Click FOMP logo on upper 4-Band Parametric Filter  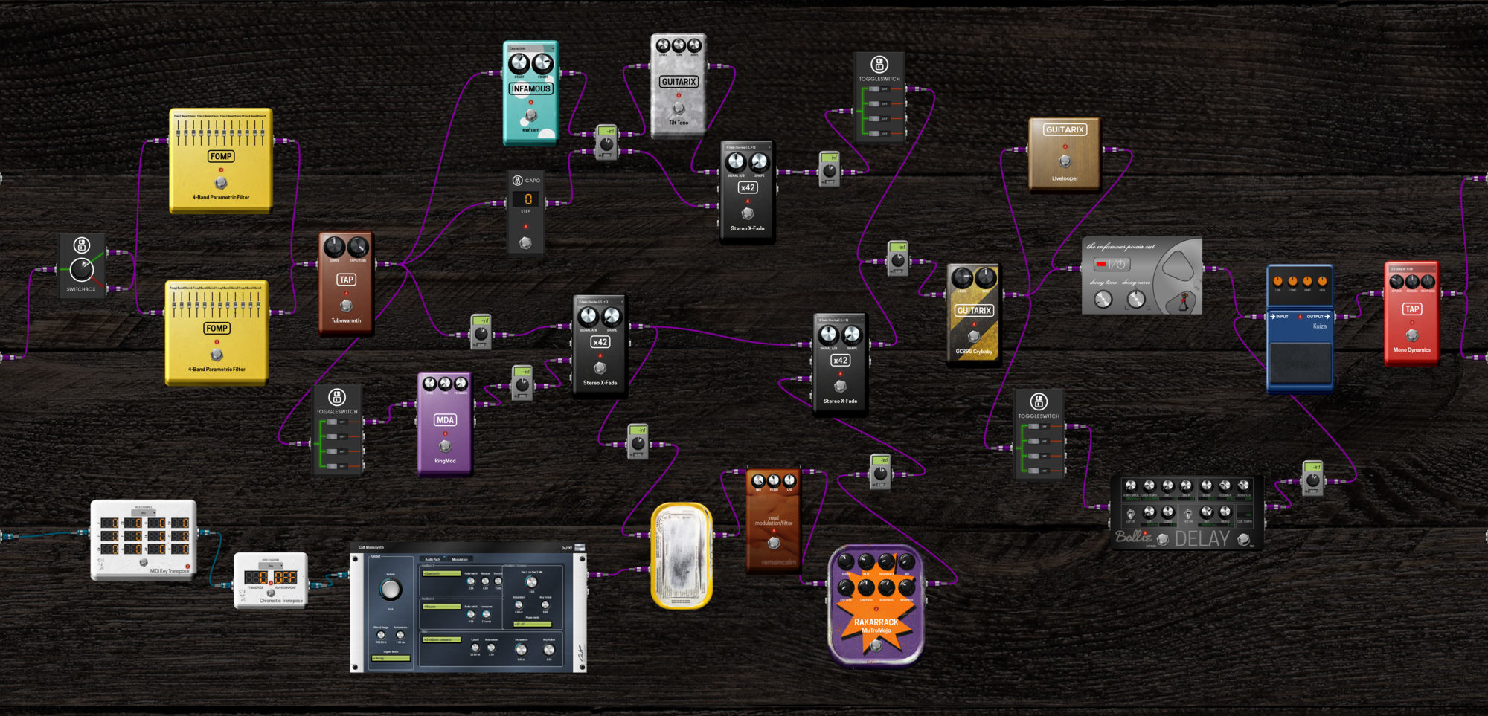pyautogui.click(x=221, y=156)
